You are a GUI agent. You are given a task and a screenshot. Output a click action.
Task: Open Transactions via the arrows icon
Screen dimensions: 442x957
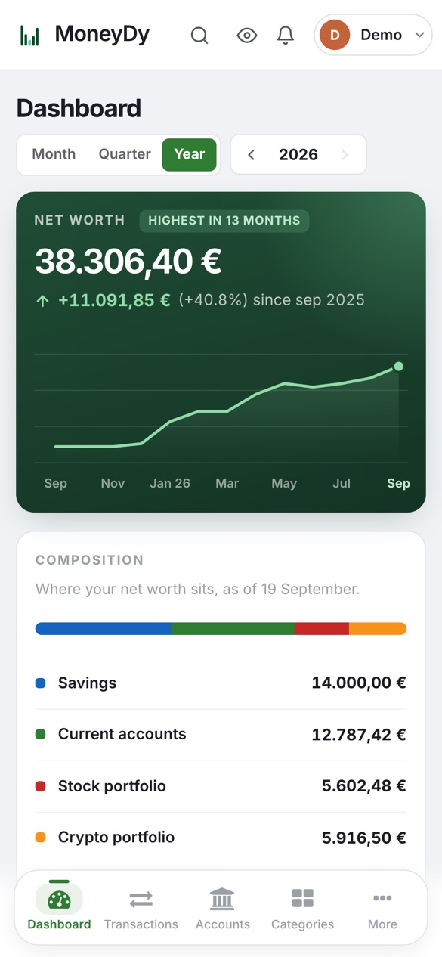coord(141,899)
